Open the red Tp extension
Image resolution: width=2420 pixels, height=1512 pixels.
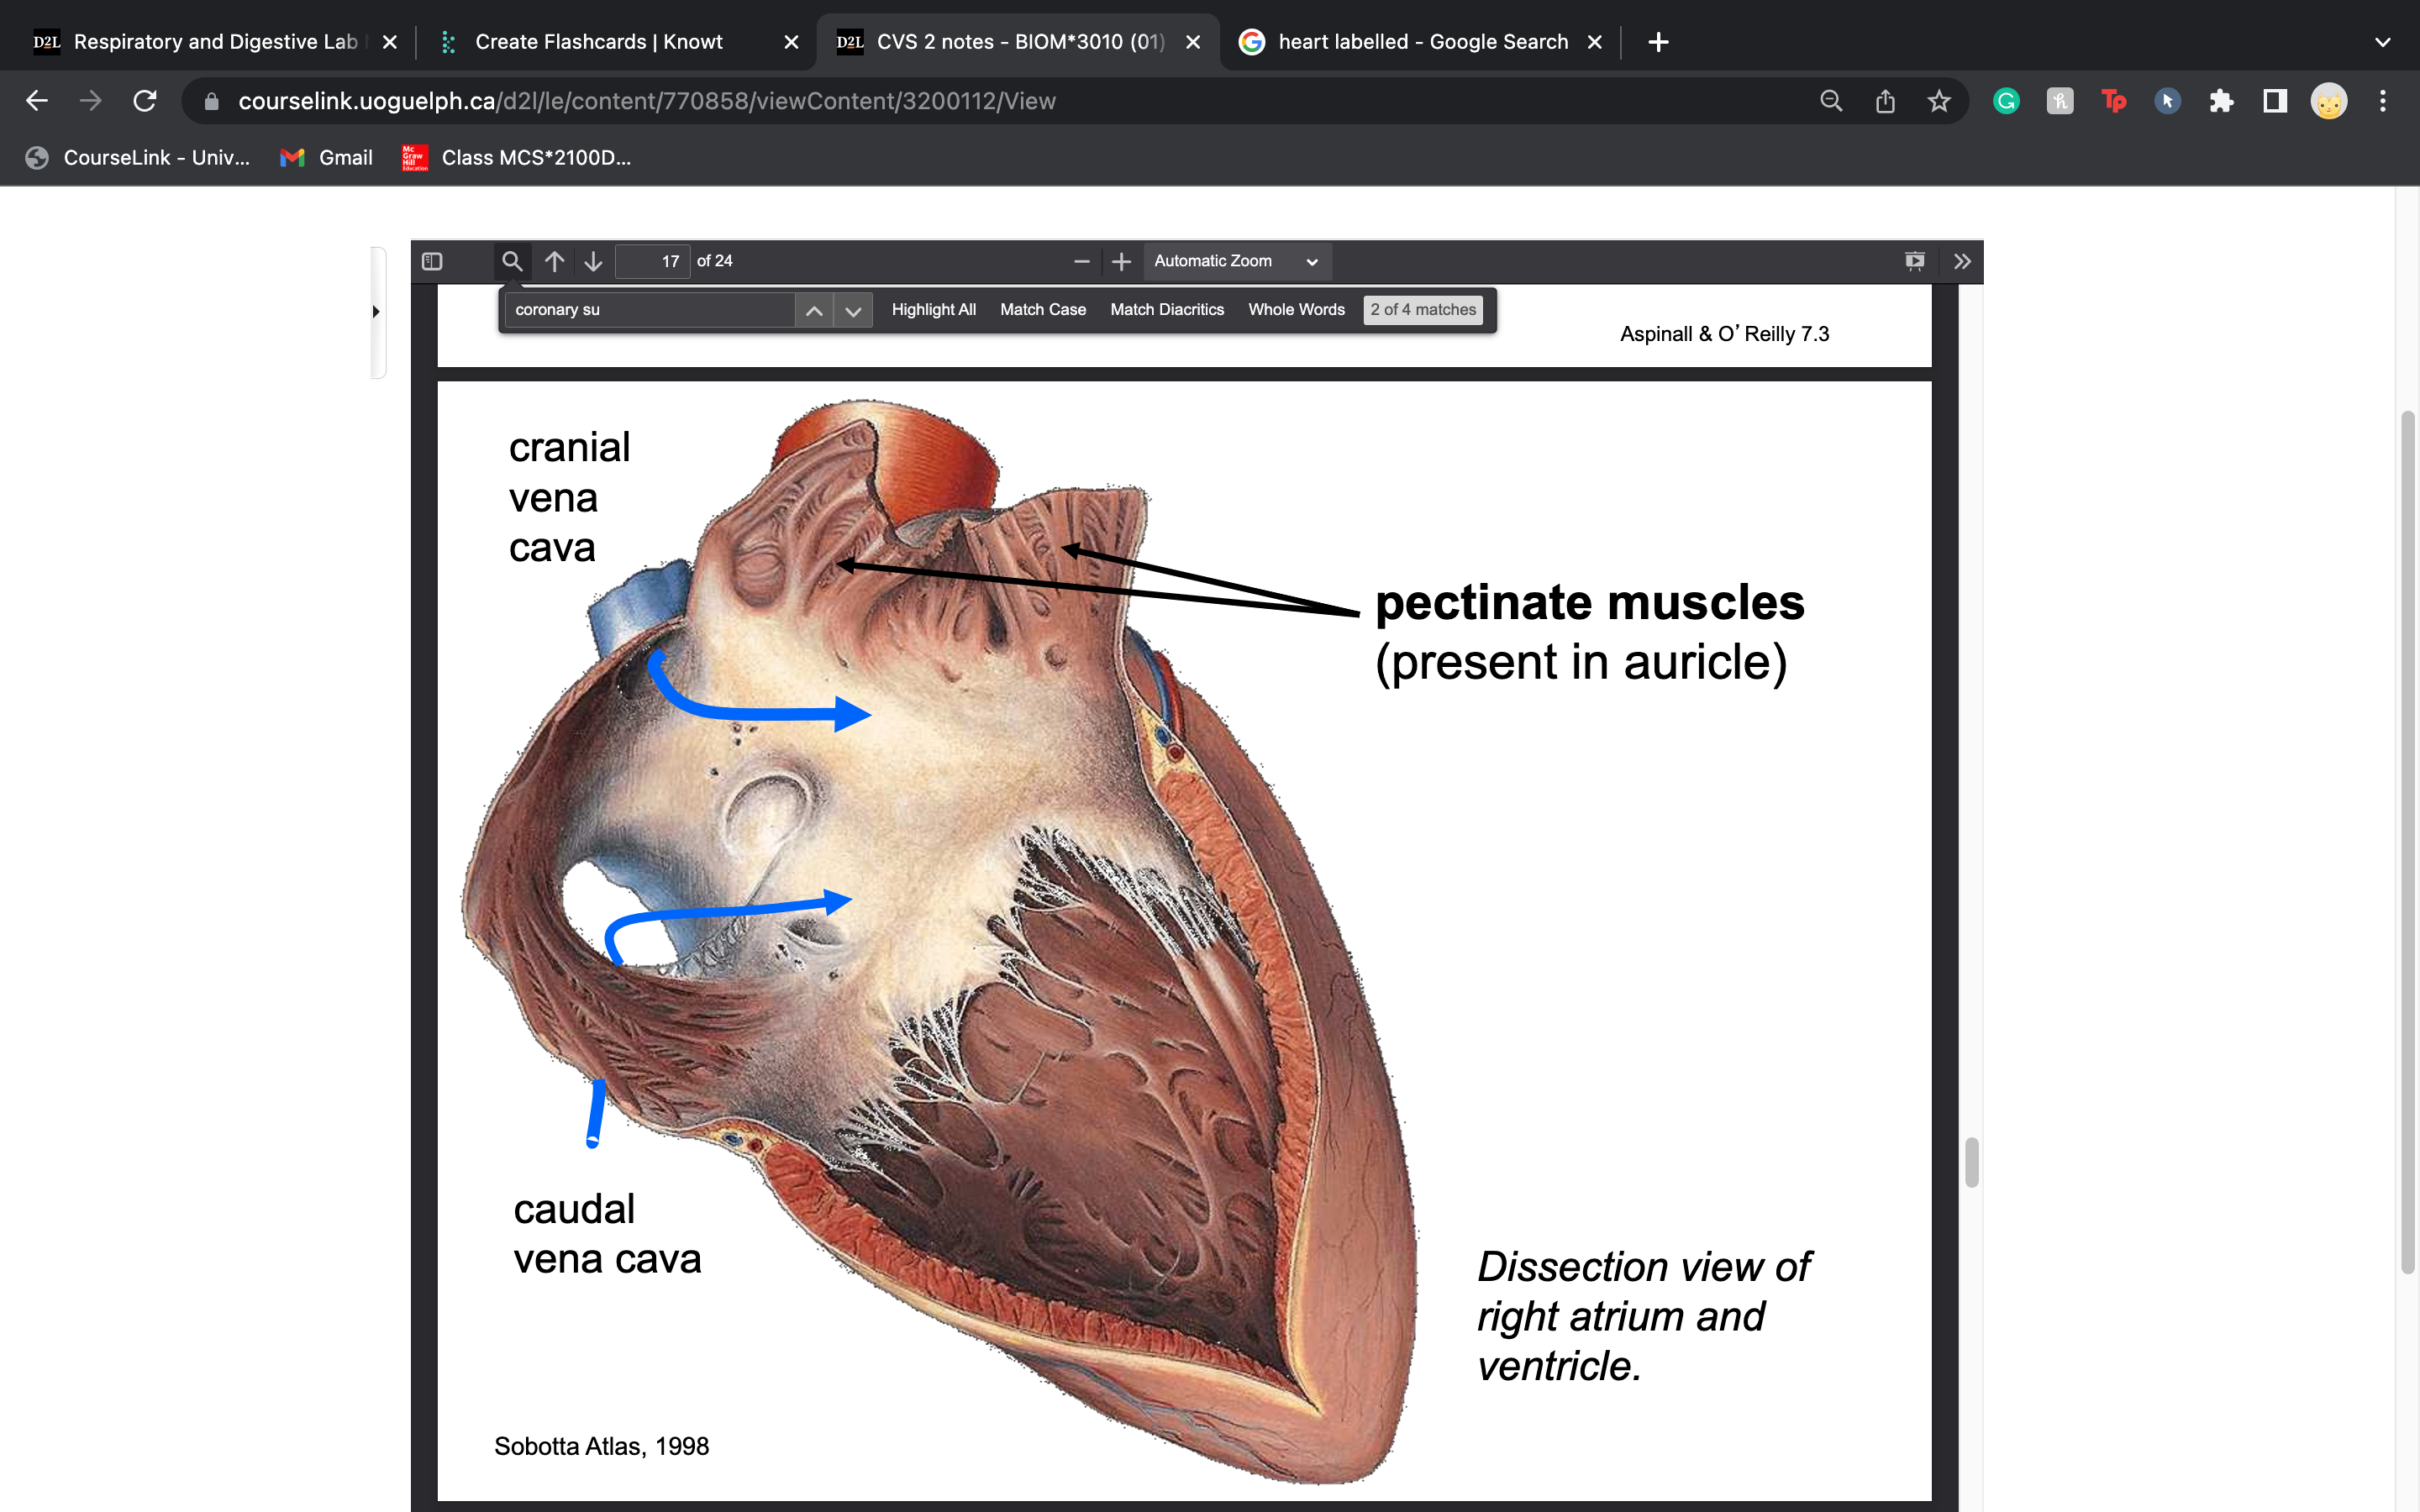click(x=2113, y=101)
